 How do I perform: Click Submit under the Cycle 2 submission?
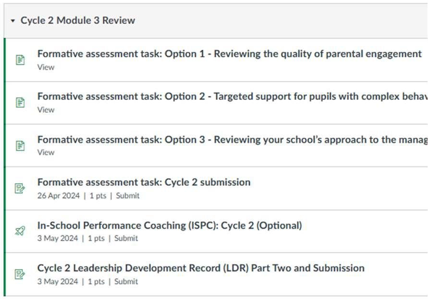[x=128, y=196]
